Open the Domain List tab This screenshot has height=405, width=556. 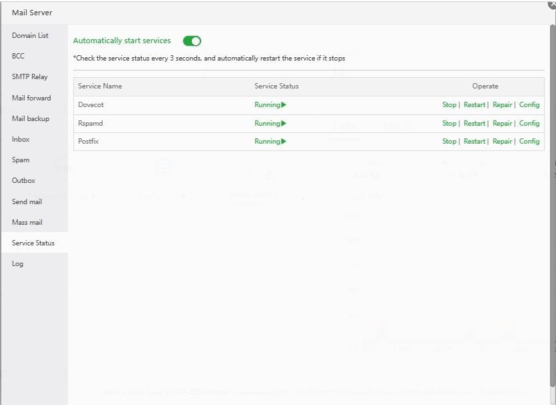pyautogui.click(x=30, y=35)
